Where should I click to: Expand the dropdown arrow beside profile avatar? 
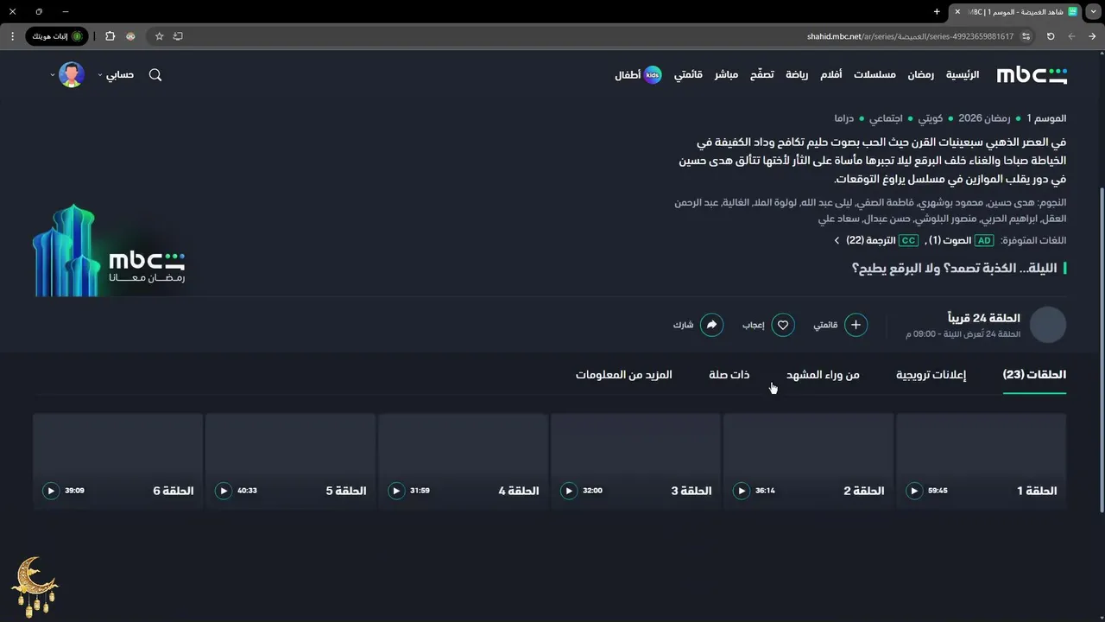pyautogui.click(x=53, y=75)
